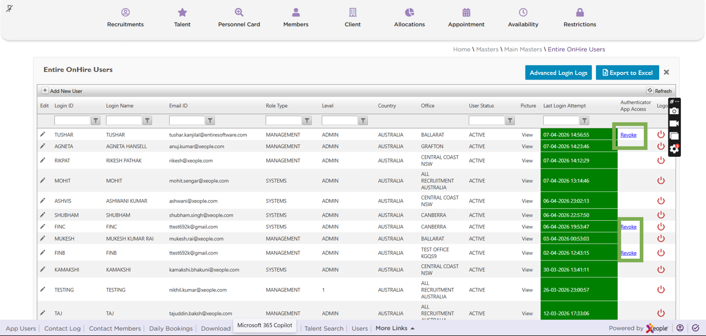Open Talent Search in bottom bar
The width and height of the screenshot is (706, 336).
coord(323,328)
